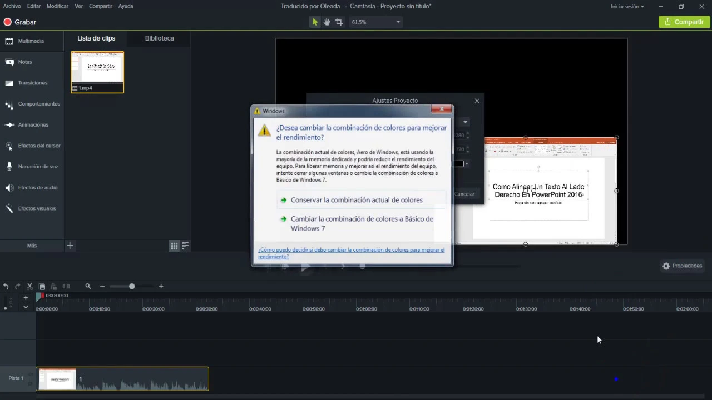Redo the timeline action

coord(18,286)
